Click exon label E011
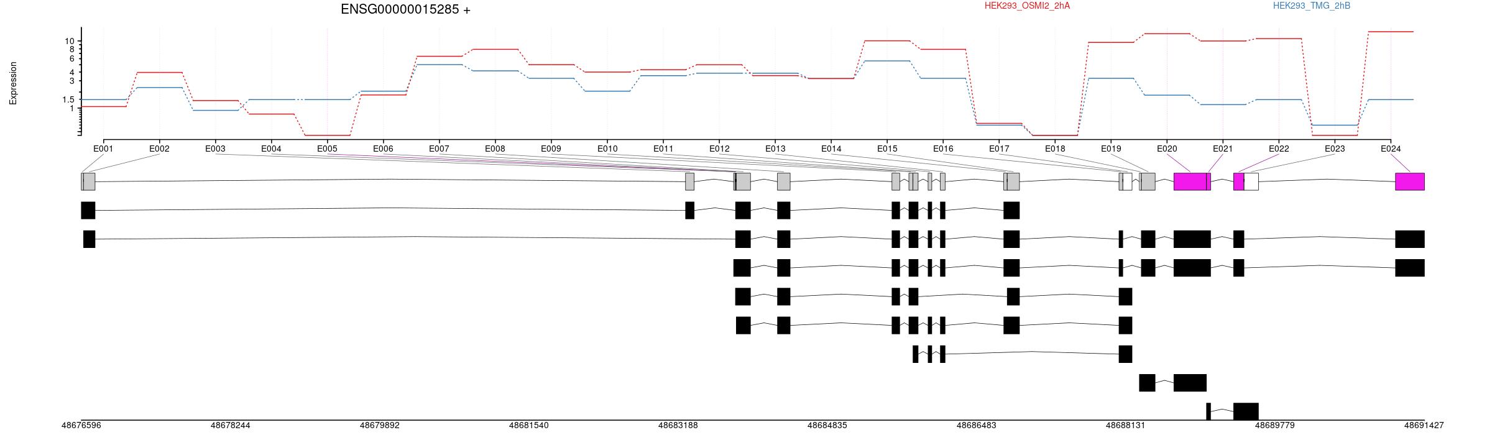 [663, 149]
